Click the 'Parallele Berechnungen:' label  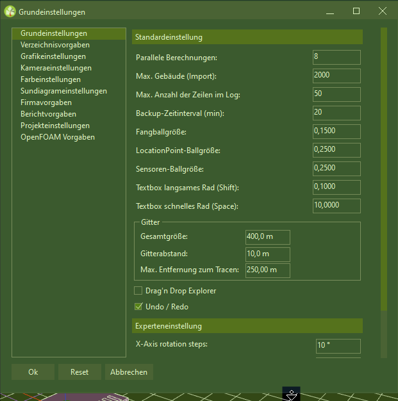[x=176, y=58]
